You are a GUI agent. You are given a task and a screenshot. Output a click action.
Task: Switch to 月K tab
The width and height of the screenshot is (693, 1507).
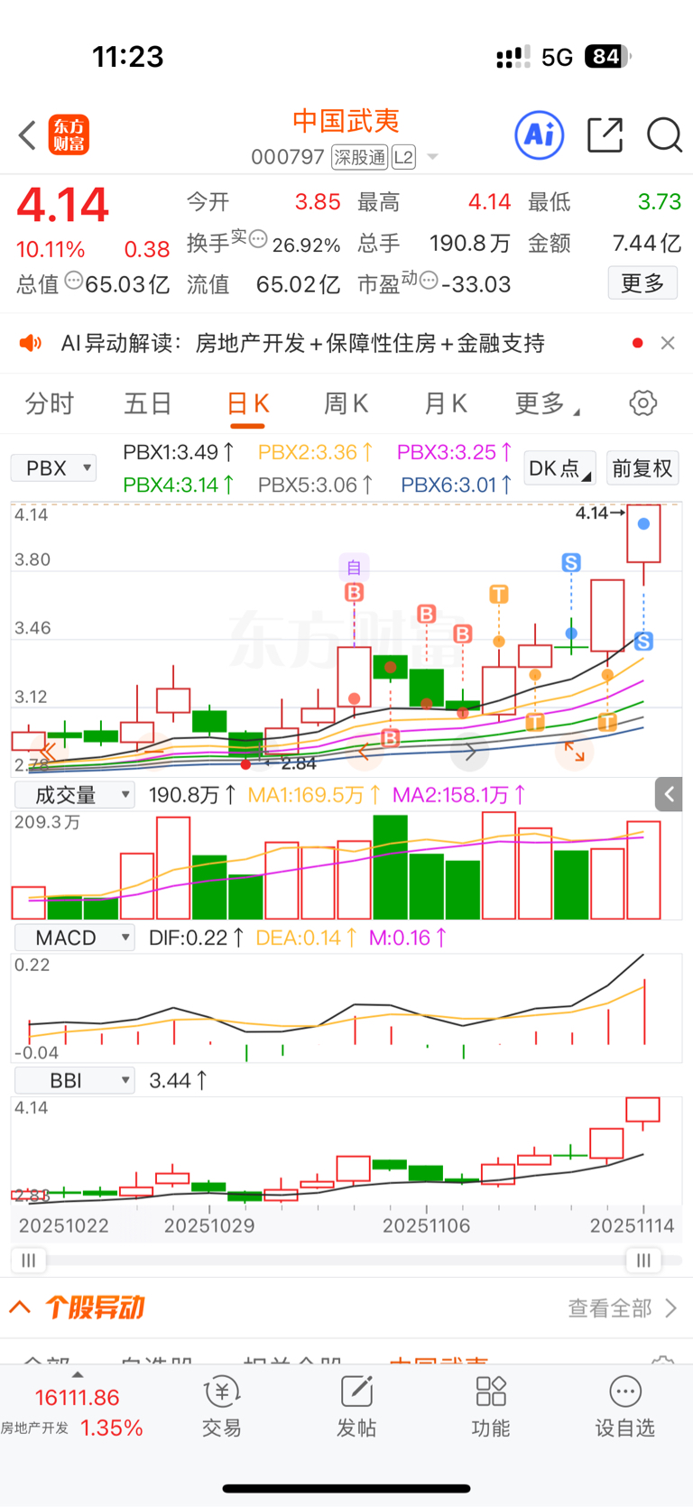(x=446, y=403)
